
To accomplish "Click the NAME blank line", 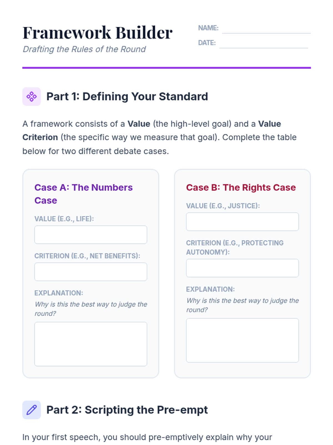I will coord(266,29).
